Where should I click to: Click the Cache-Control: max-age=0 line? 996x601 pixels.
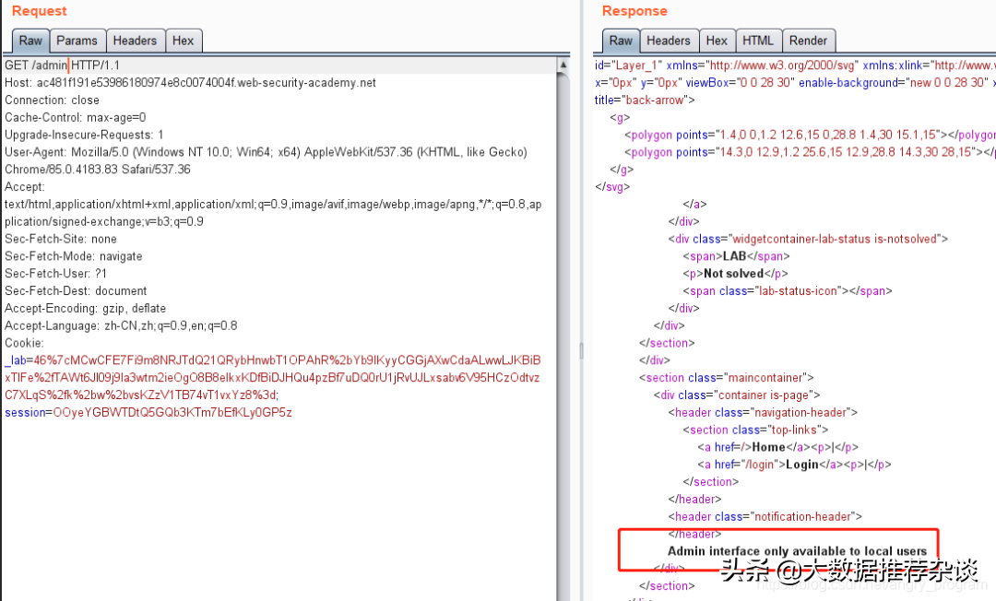[x=75, y=117]
